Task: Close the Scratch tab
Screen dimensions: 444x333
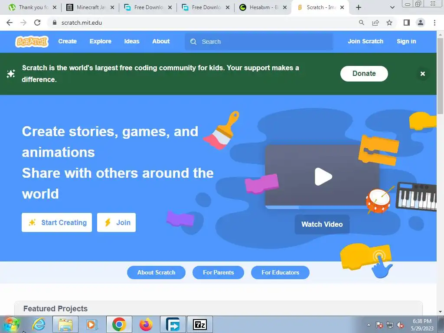Action: [342, 8]
